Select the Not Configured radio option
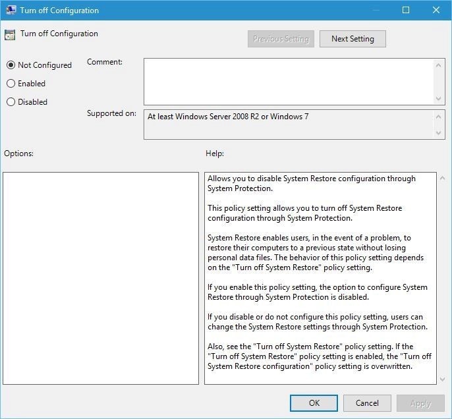The width and height of the screenshot is (452, 419). point(11,65)
